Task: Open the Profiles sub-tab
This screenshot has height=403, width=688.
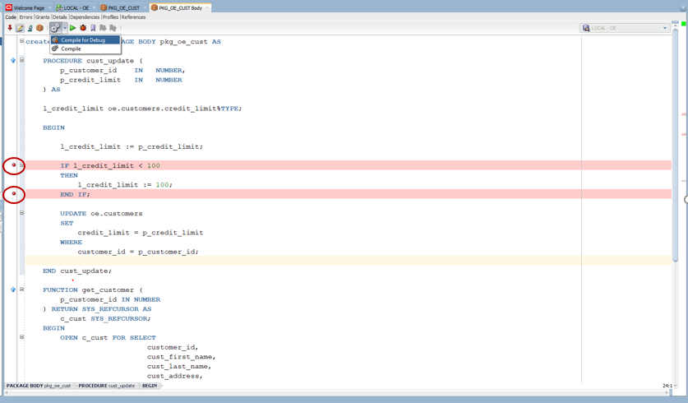Action: tap(110, 17)
